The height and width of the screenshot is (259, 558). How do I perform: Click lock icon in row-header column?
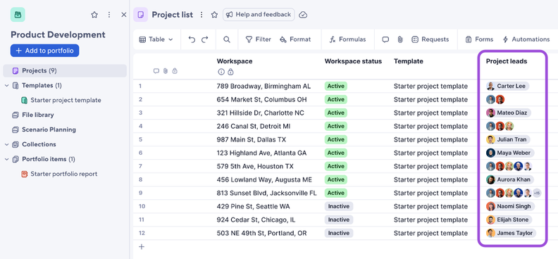tap(175, 71)
